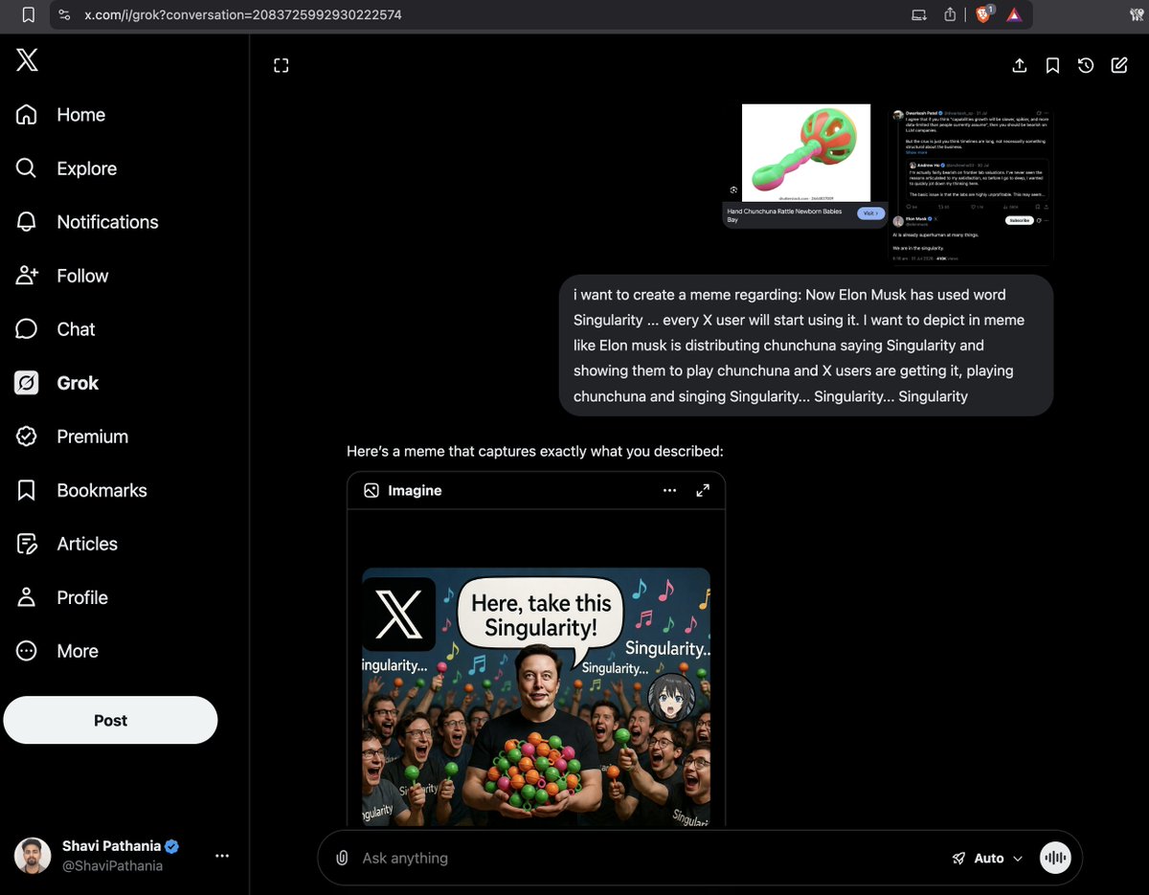Image resolution: width=1149 pixels, height=895 pixels.
Task: Click the response text "Here's a meme that captures"
Action: [x=535, y=451]
